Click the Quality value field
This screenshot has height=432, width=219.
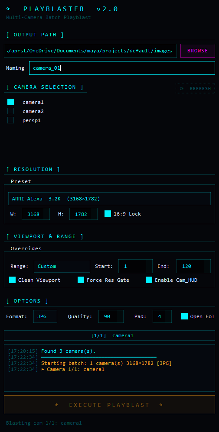[x=111, y=316]
